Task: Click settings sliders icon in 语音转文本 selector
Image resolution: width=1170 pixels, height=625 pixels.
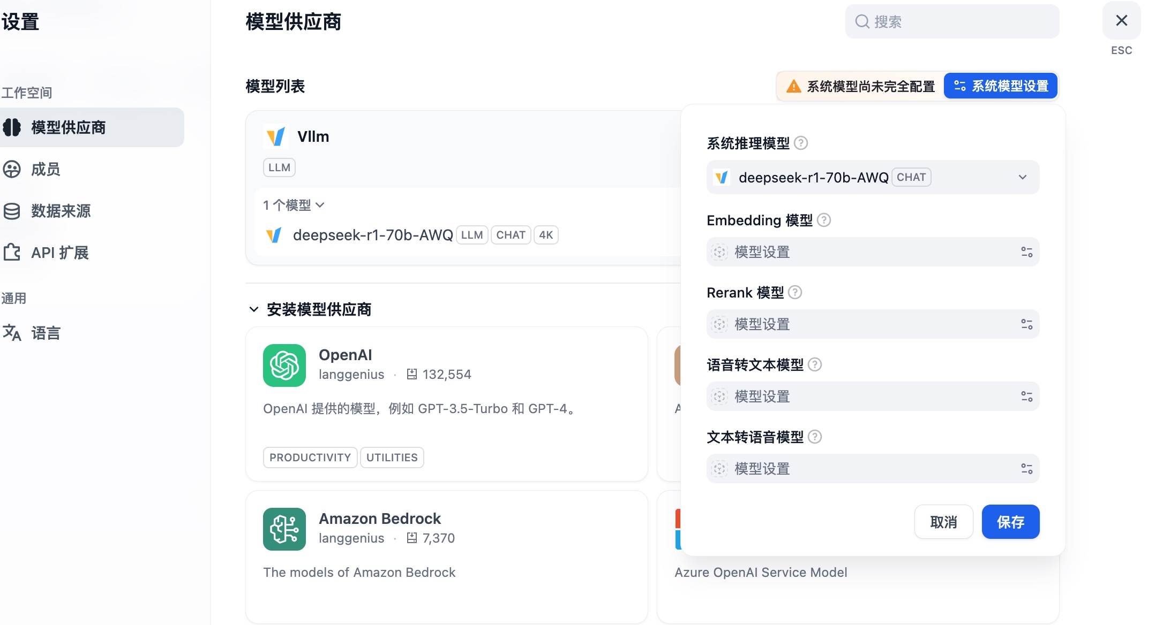Action: point(1026,397)
